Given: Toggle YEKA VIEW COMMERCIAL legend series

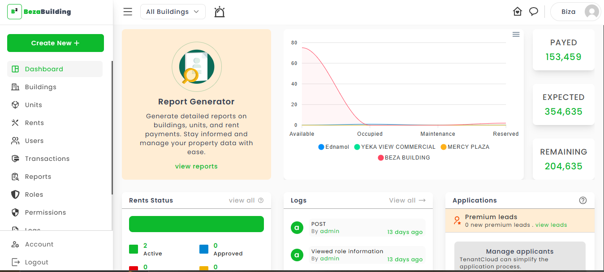Looking at the screenshot, I should tap(395, 147).
